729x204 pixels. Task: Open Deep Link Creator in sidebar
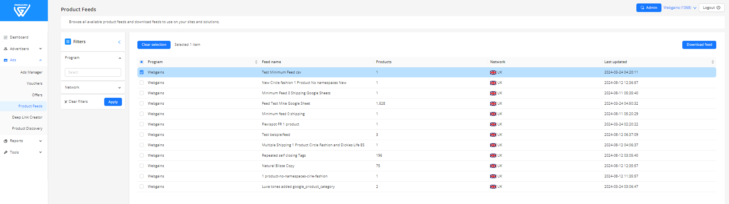pyautogui.click(x=27, y=117)
